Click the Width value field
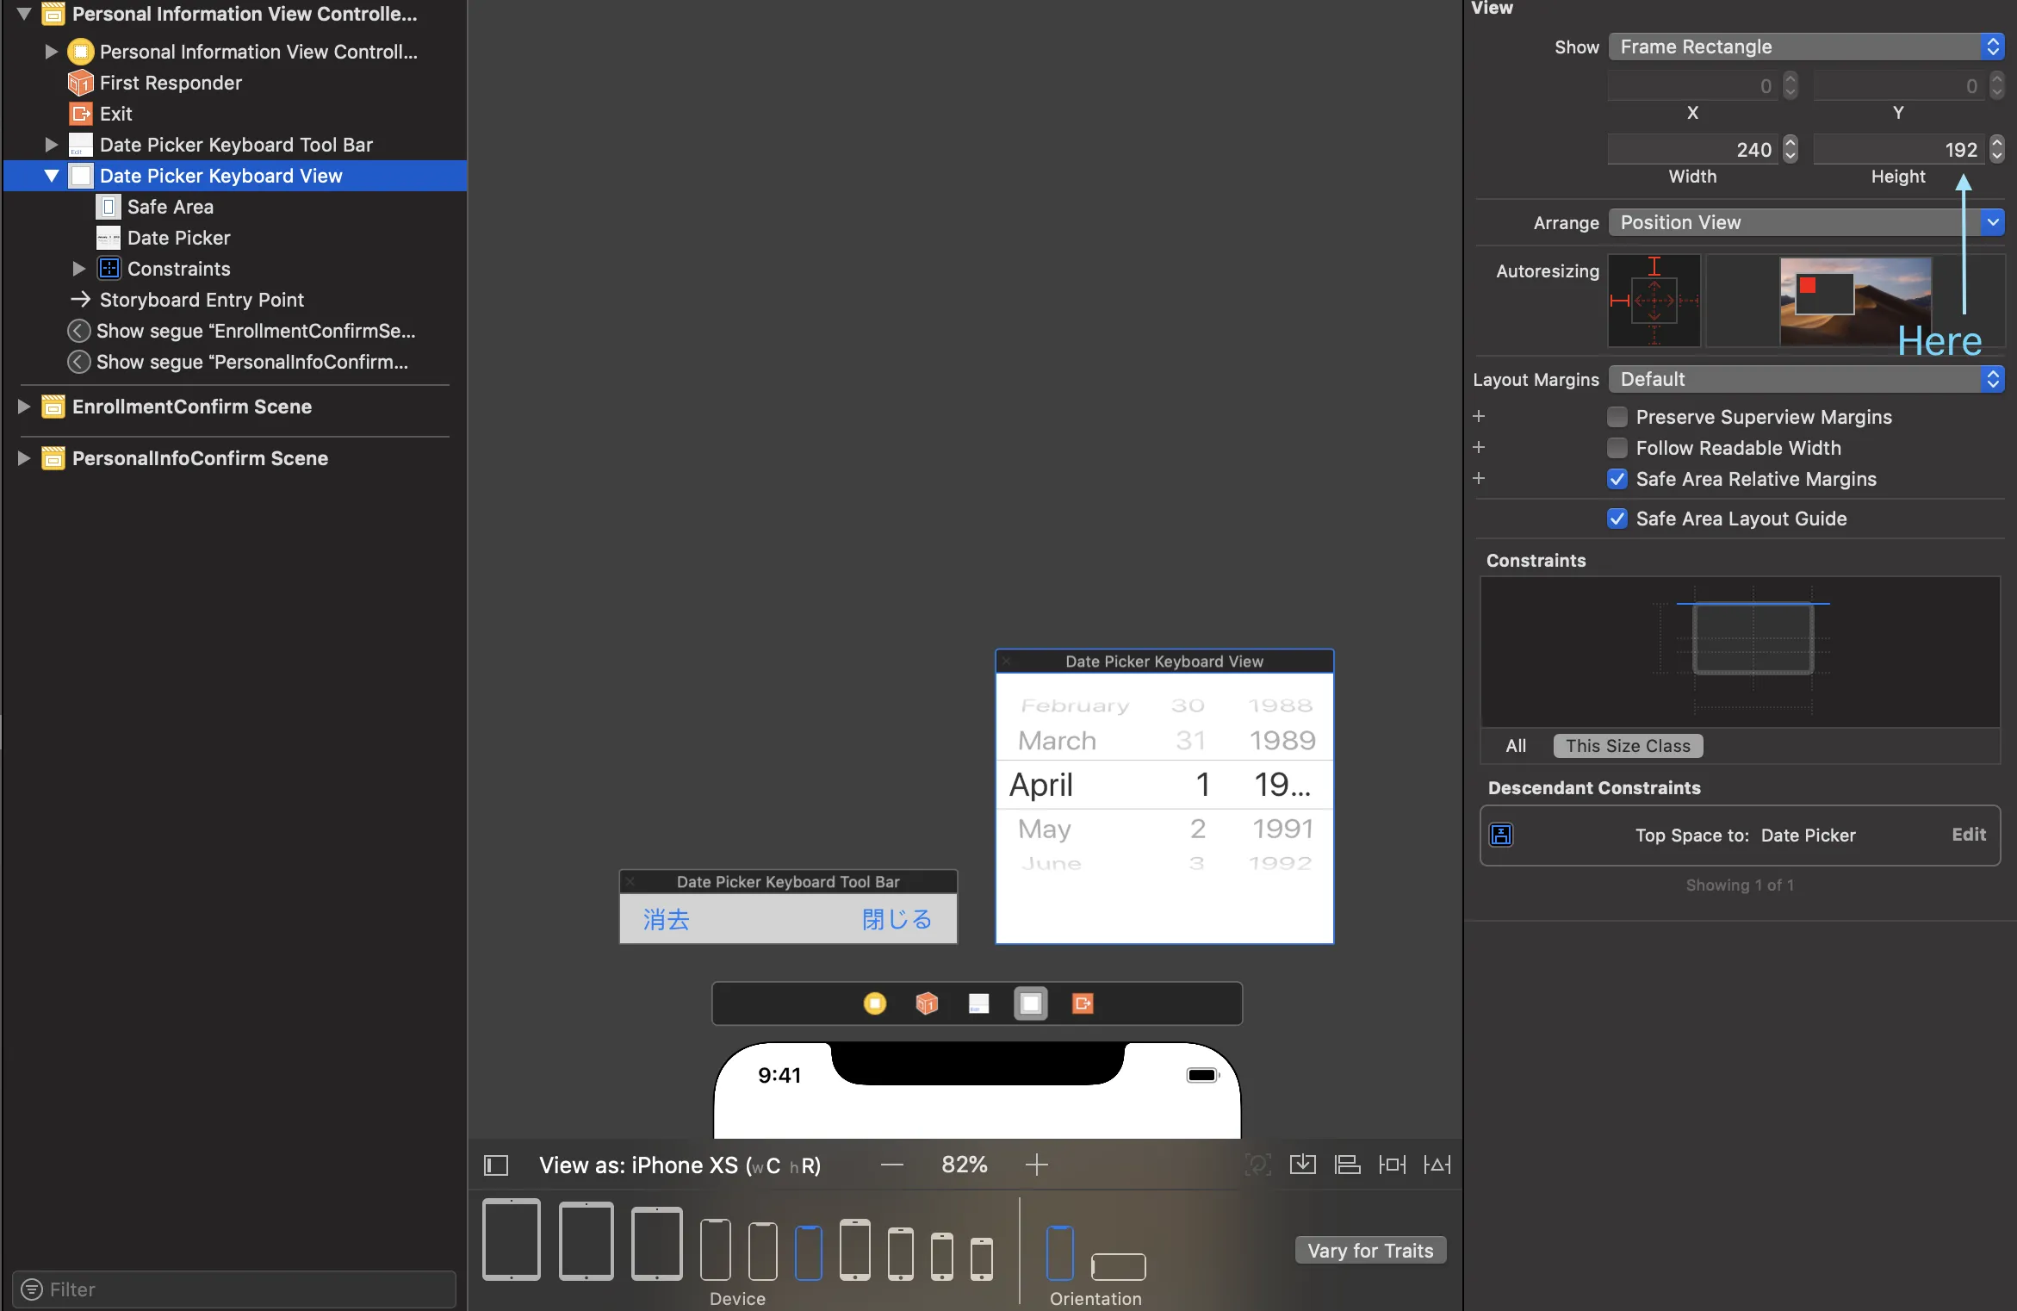The width and height of the screenshot is (2017, 1311). pos(1691,150)
